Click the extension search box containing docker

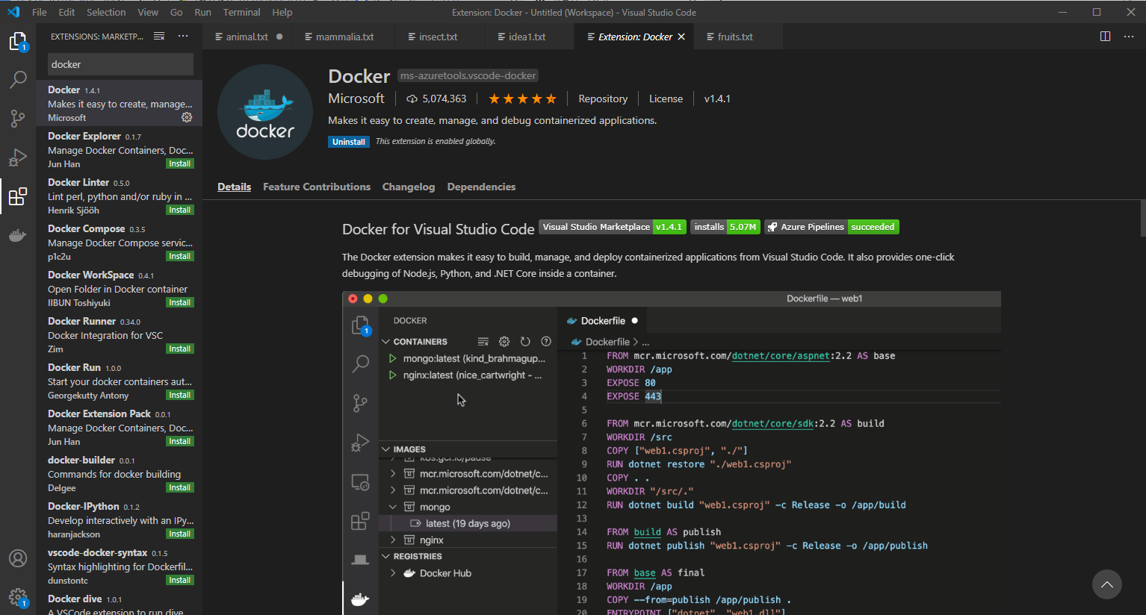[120, 64]
